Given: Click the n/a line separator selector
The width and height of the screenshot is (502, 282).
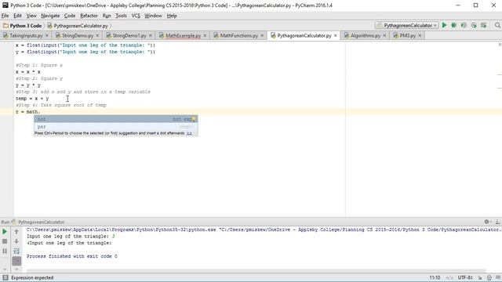Looking at the screenshot, I should (449, 278).
